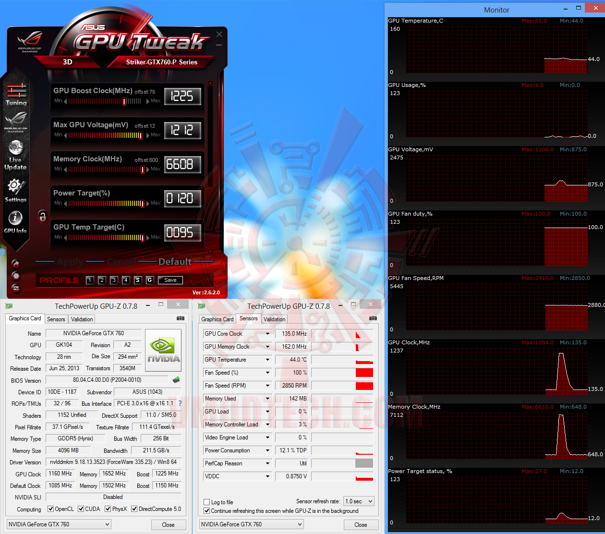Open Settings gear in GPU Tweak
Viewport: 605px width, 534px height.
point(15,190)
